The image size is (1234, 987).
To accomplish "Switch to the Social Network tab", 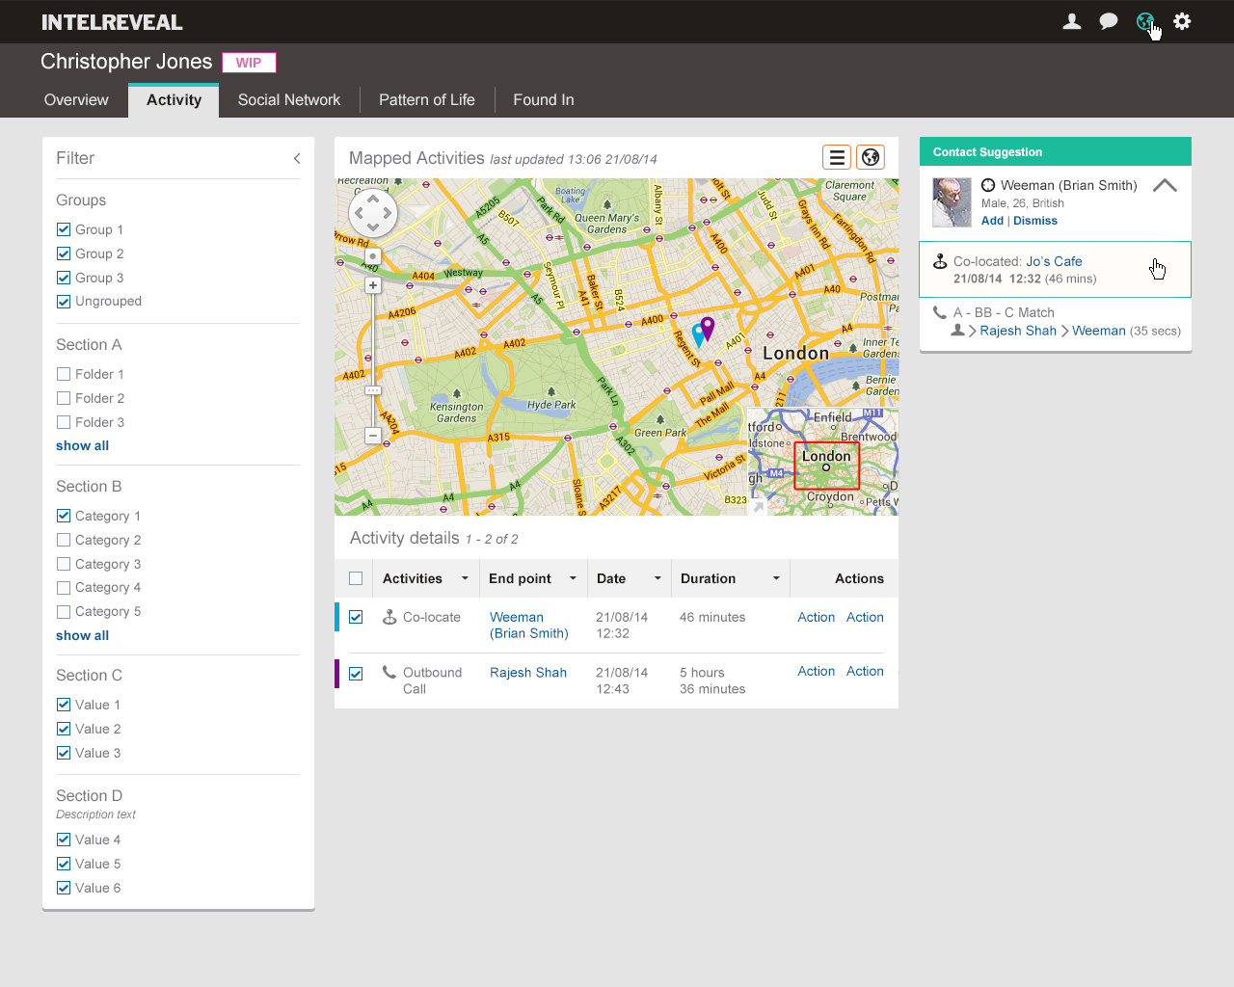I will [289, 100].
